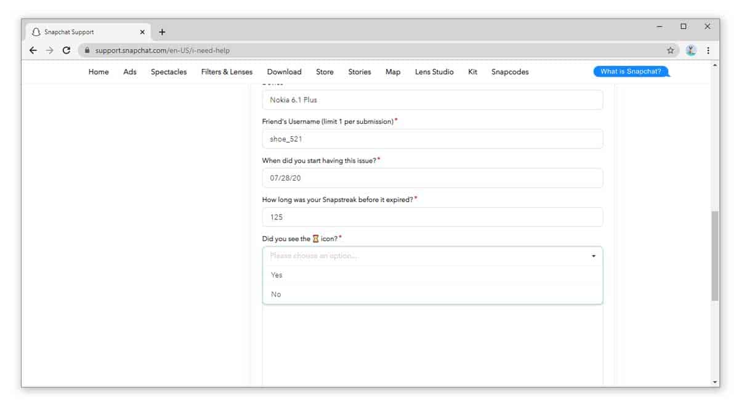Viewport: 739px width, 408px height.
Task: Edit the Friend's Username field
Action: pos(432,139)
